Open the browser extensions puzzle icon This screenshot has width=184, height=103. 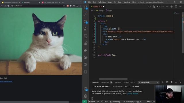tap(71, 6)
